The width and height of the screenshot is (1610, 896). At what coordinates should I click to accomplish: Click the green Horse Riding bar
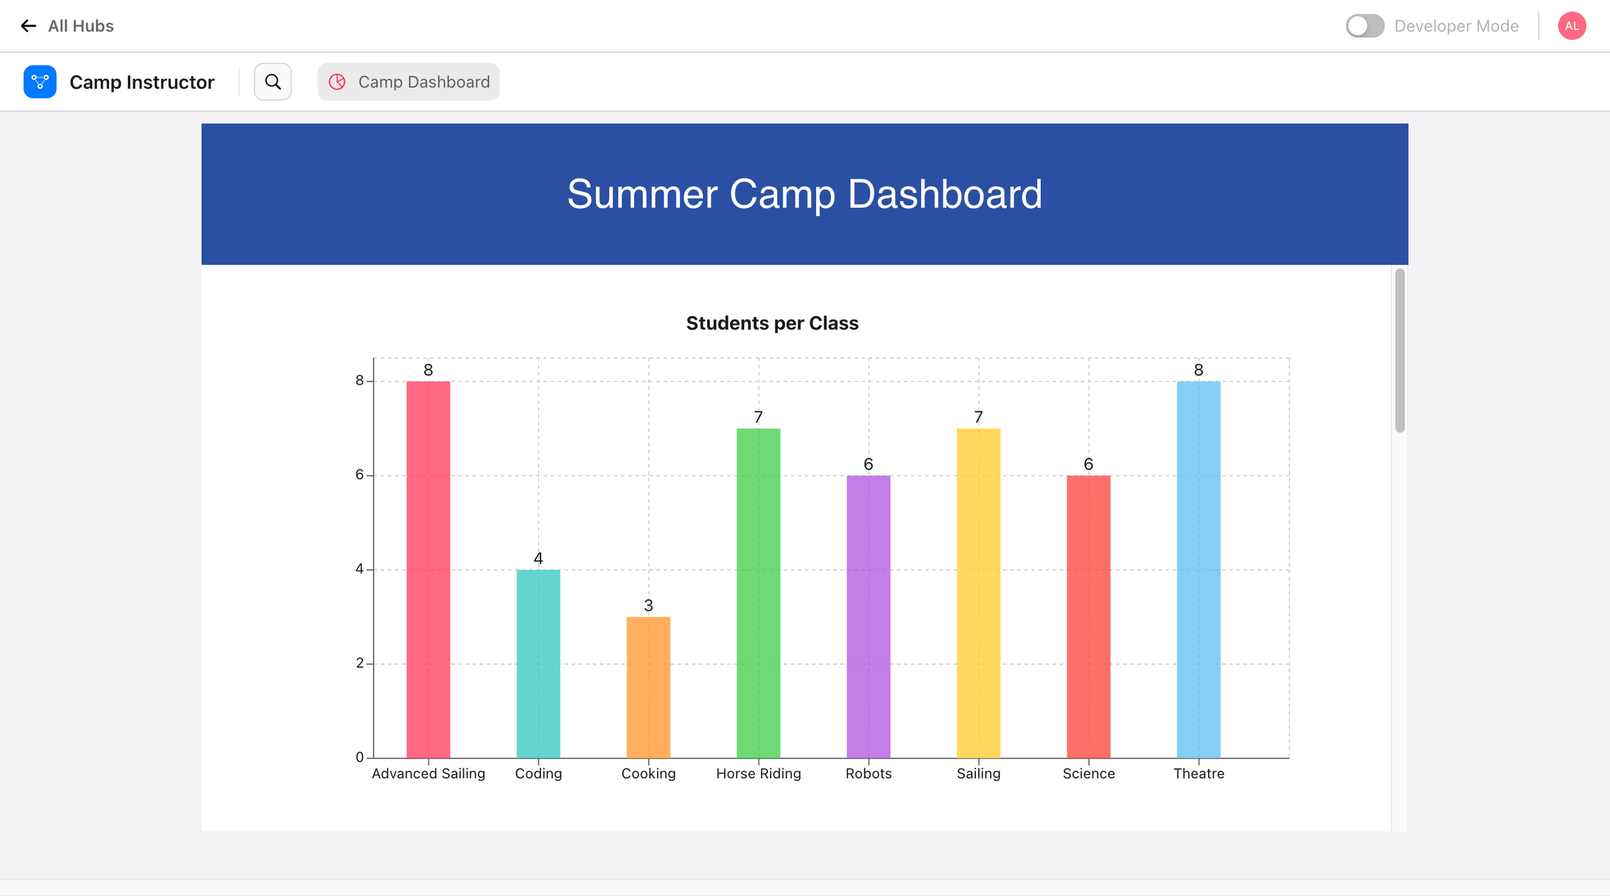(x=758, y=593)
